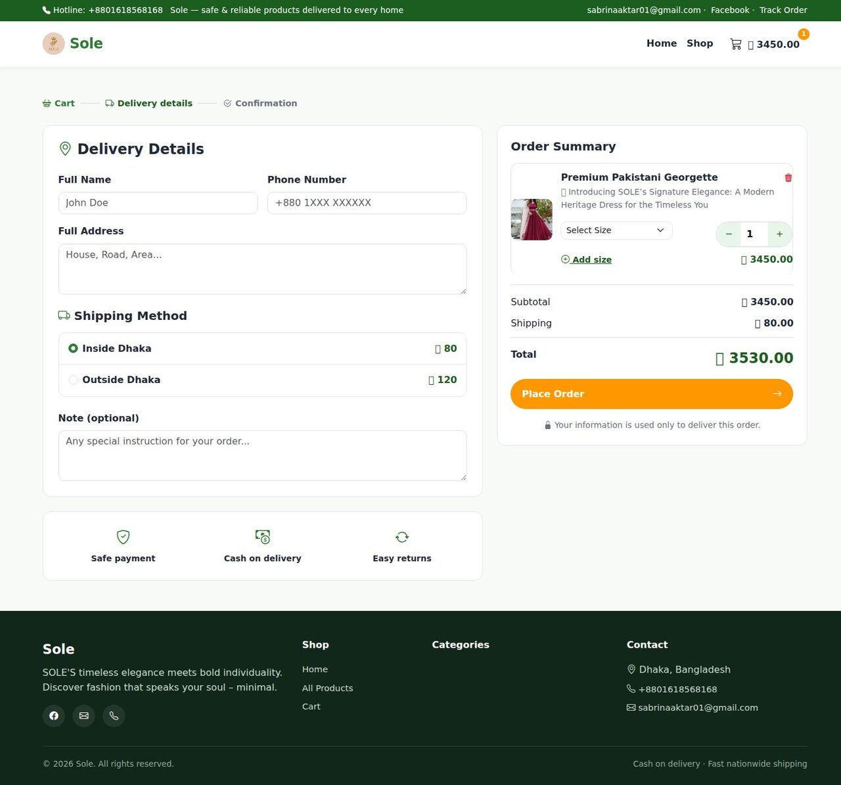The height and width of the screenshot is (785, 841).
Task: Click the Note optional text area
Action: [x=263, y=456]
